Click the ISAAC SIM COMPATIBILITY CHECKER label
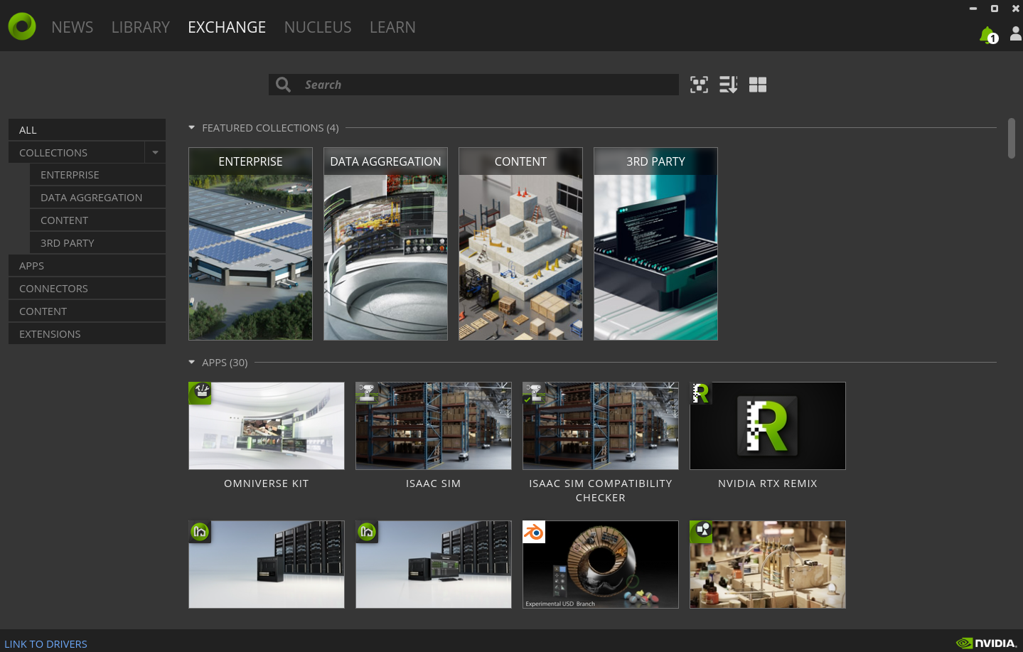The width and height of the screenshot is (1023, 652). [x=601, y=491]
